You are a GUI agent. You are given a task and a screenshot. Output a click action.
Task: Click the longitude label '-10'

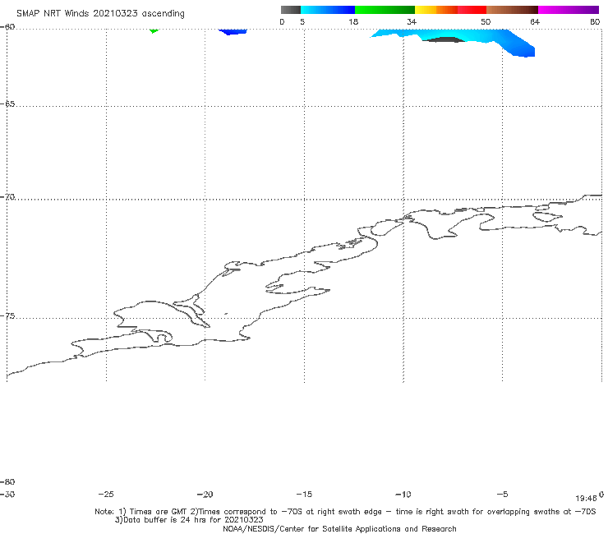pos(403,494)
